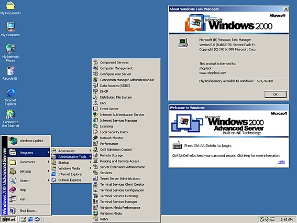Open Internet Explorer from Programs menu

[x=71, y=174]
